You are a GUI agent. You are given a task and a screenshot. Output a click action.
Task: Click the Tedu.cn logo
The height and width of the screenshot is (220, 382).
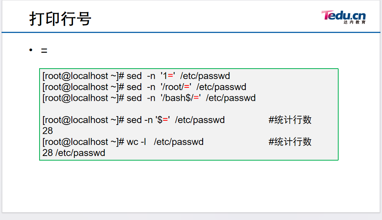coord(344,17)
